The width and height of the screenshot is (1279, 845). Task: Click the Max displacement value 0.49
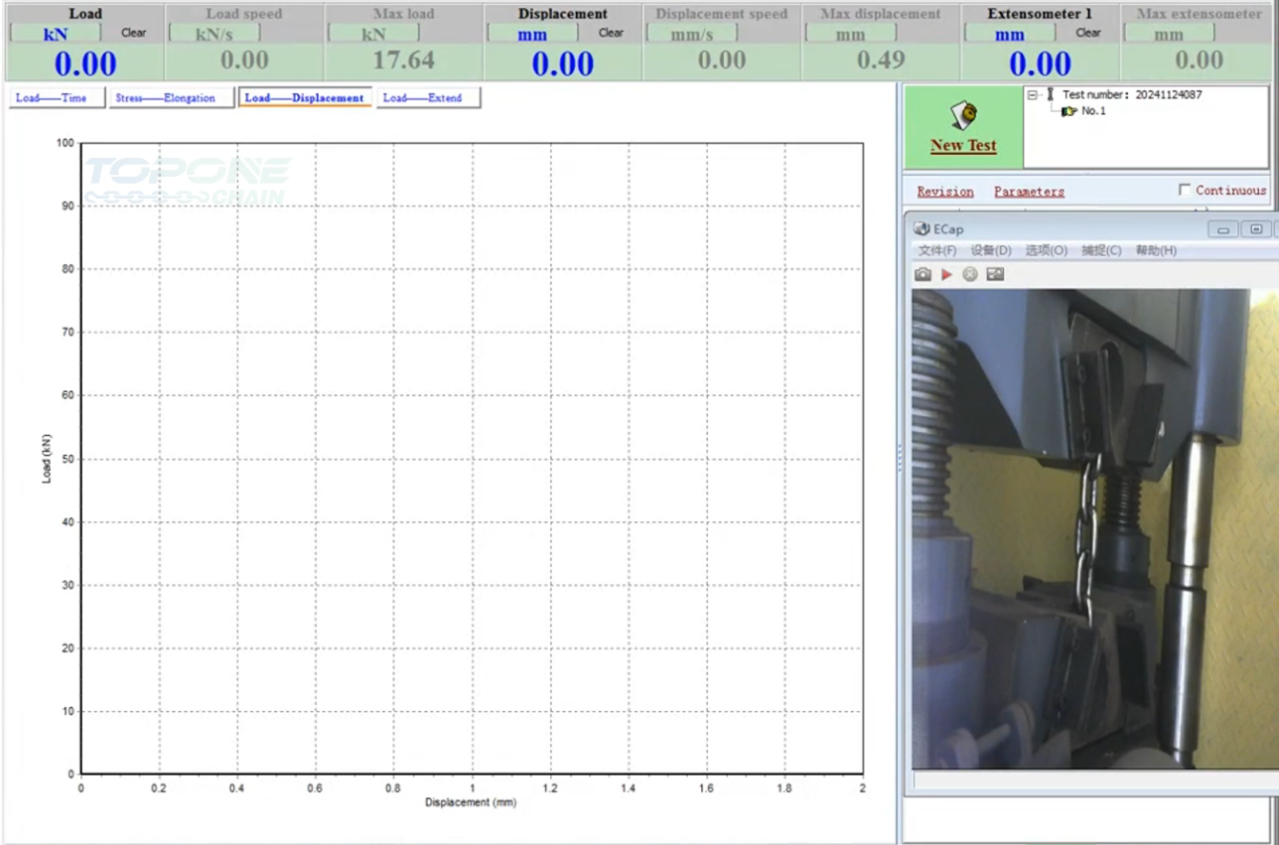pyautogui.click(x=881, y=61)
